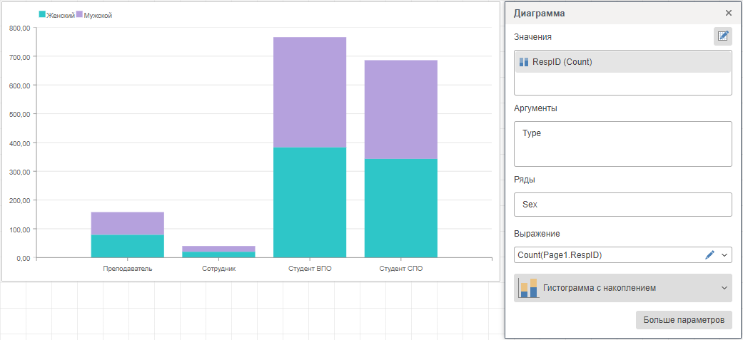Click the teal Женский segment of Студент СПО bar
743x340 pixels.
pos(400,208)
